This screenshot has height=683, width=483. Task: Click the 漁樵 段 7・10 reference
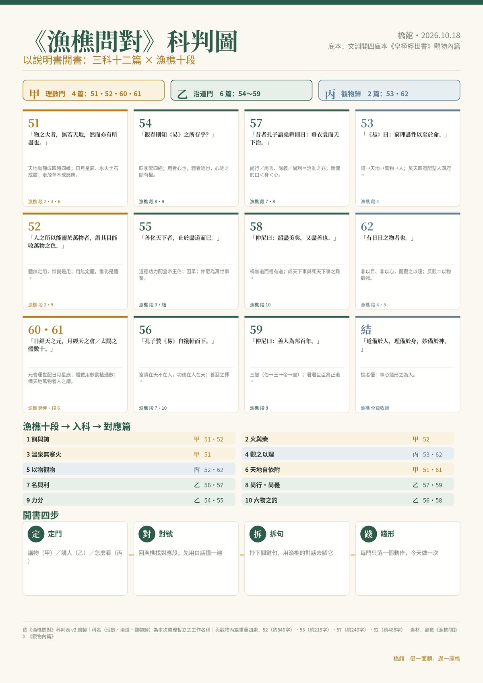click(153, 408)
